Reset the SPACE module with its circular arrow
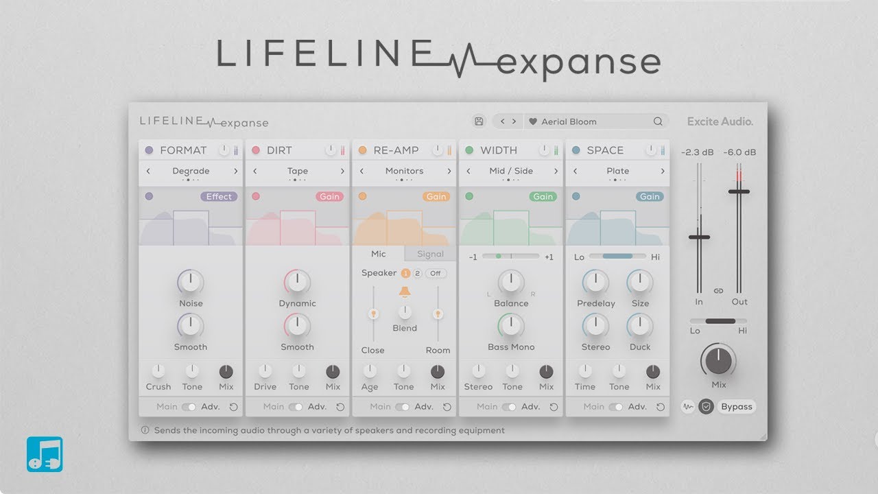Viewport: 878px width, 494px height. (661, 407)
